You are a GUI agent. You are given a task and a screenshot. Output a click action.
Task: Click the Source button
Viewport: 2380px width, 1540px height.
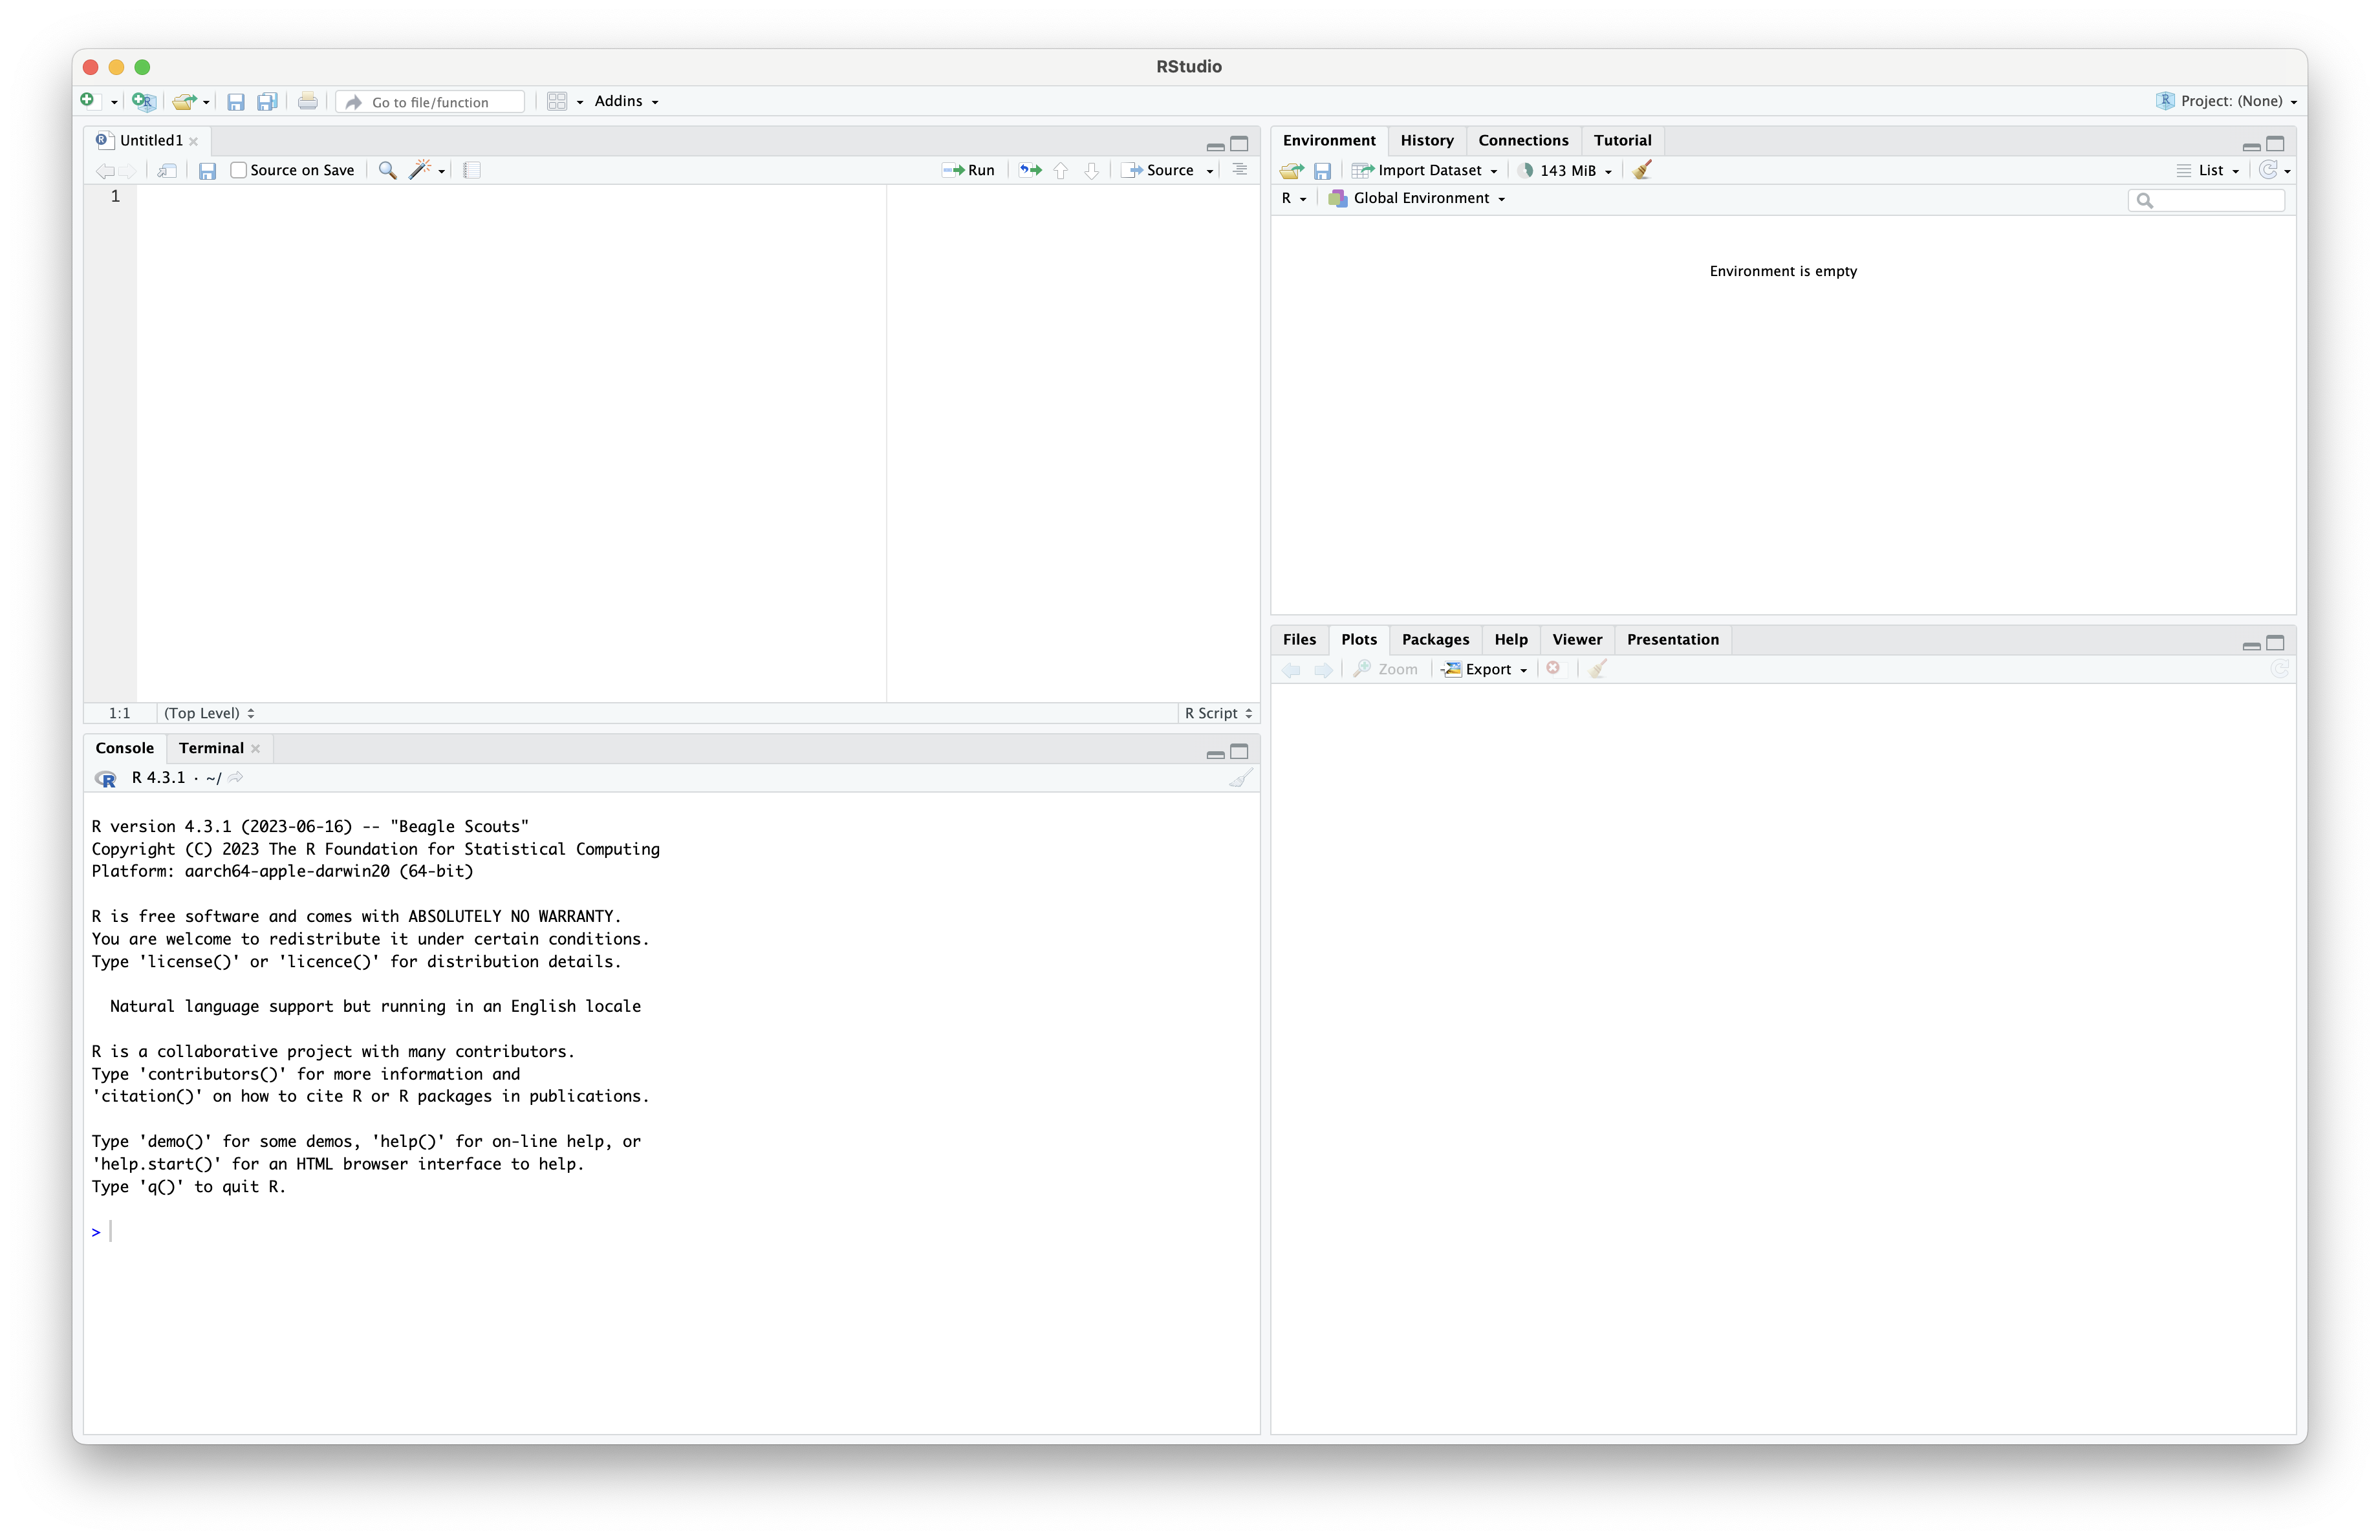[x=1159, y=171]
